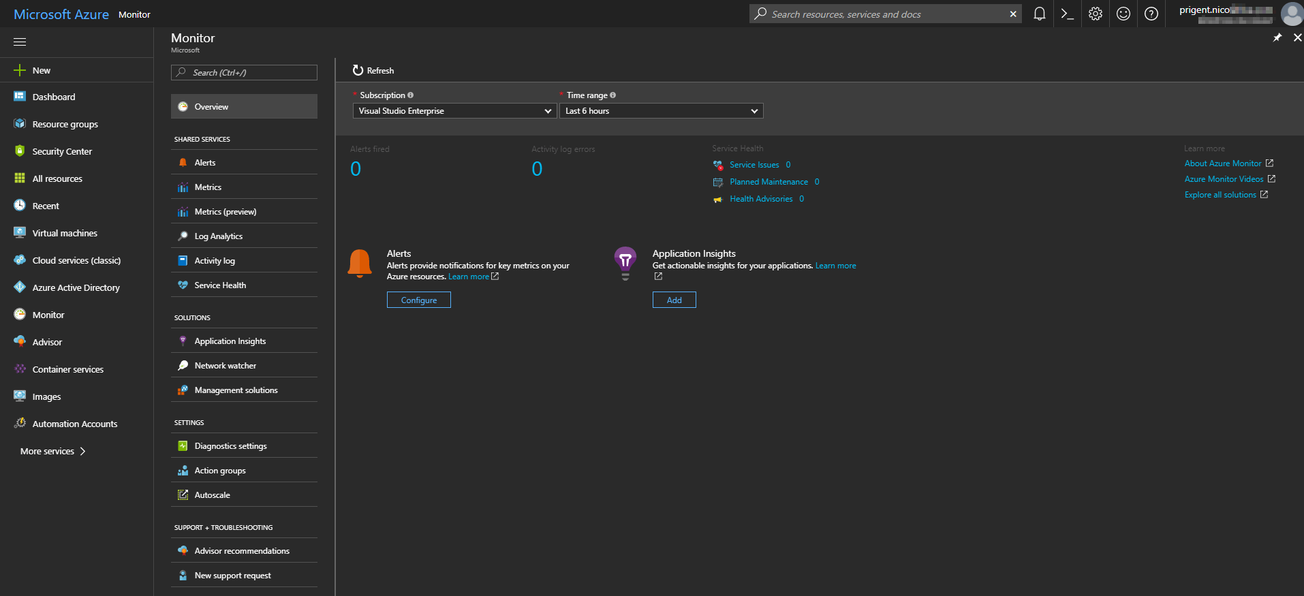1304x596 pixels.
Task: Focus the top resources search box
Action: click(x=886, y=14)
